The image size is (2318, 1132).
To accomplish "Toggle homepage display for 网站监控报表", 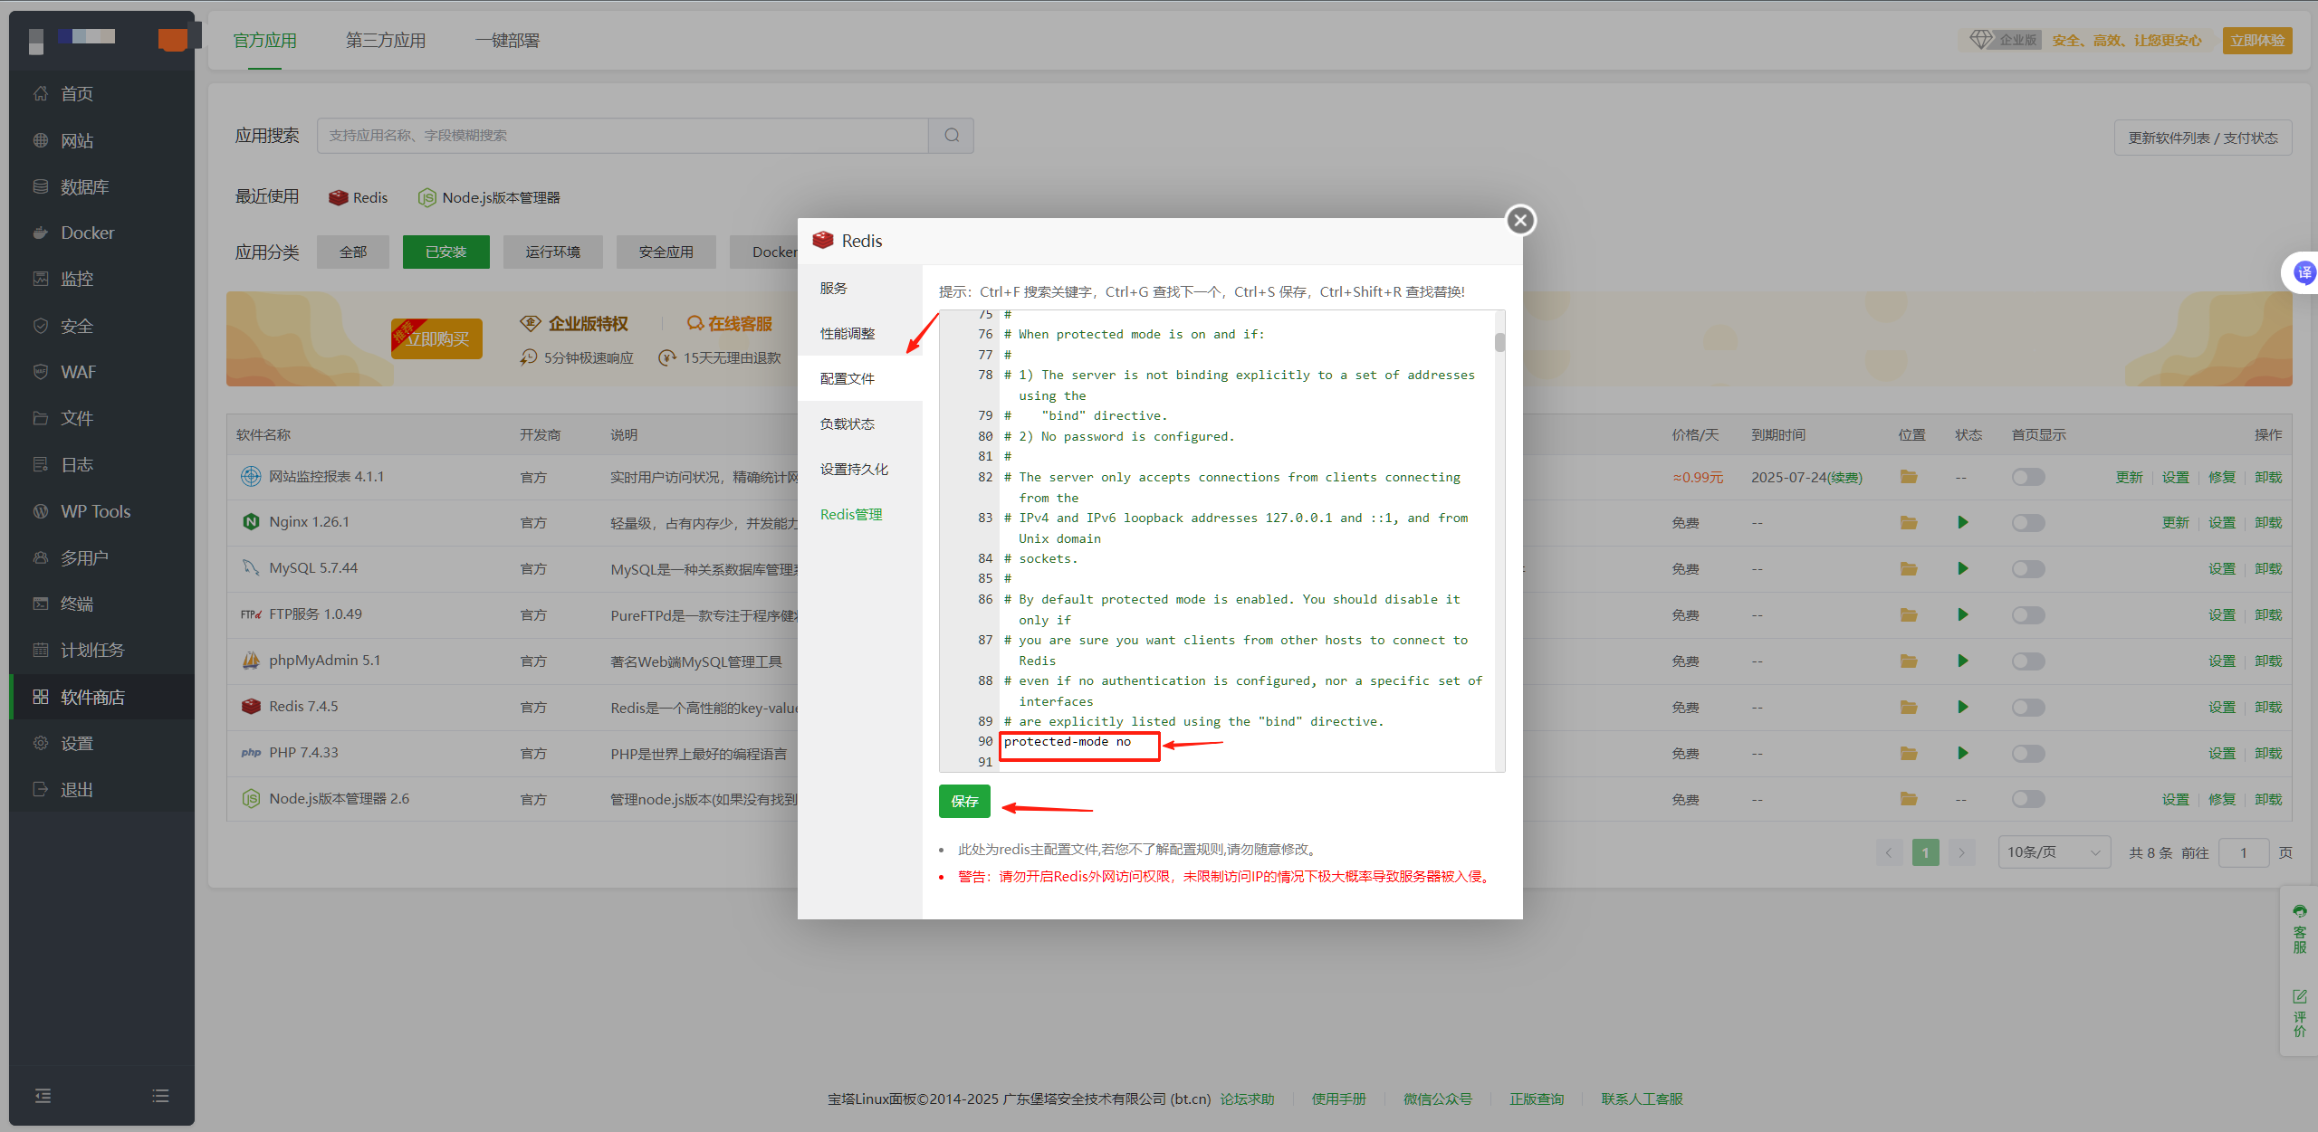I will [2028, 477].
